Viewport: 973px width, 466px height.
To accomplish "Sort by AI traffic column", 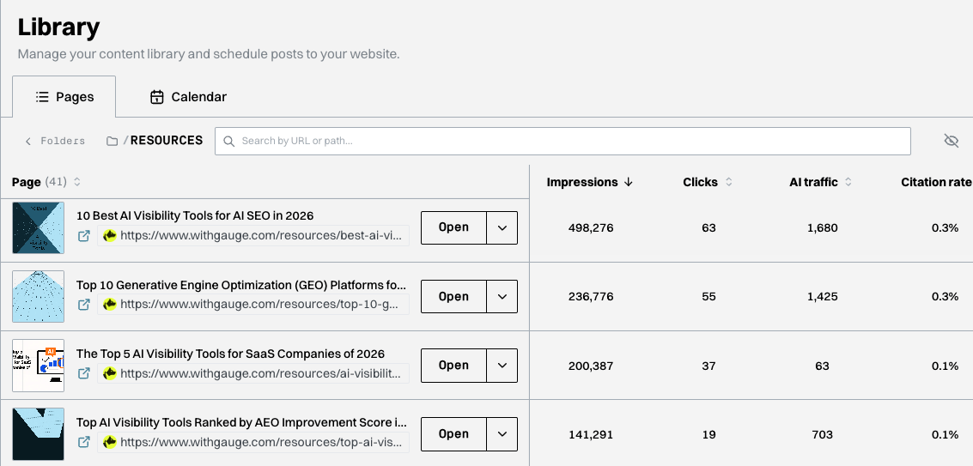I will click(820, 182).
